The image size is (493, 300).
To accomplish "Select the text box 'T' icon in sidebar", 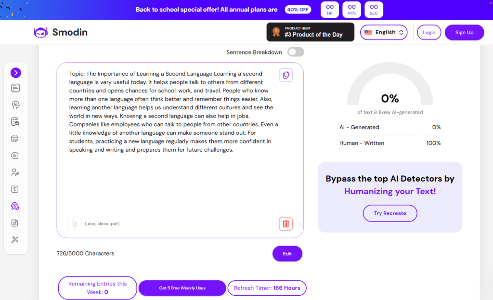I will click(16, 189).
